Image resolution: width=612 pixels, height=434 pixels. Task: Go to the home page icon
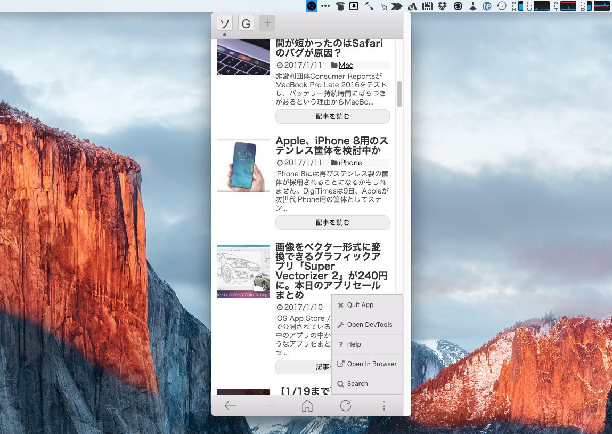pos(307,406)
